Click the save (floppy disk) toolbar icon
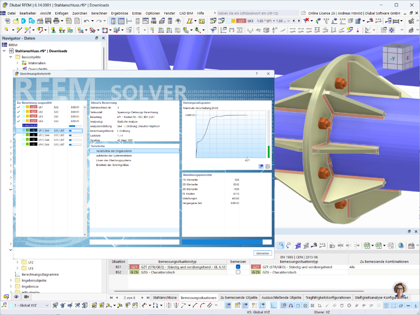Screen dimensions: 420x315 click(x=48, y=21)
